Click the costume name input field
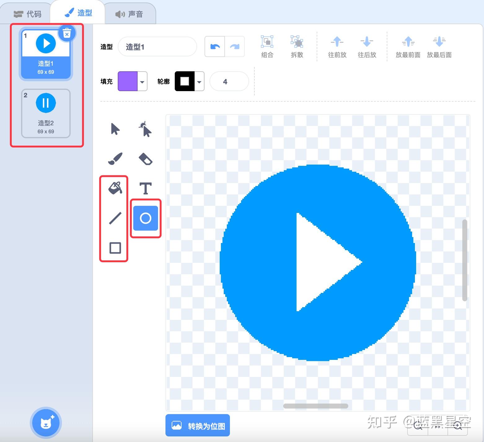 pyautogui.click(x=157, y=46)
